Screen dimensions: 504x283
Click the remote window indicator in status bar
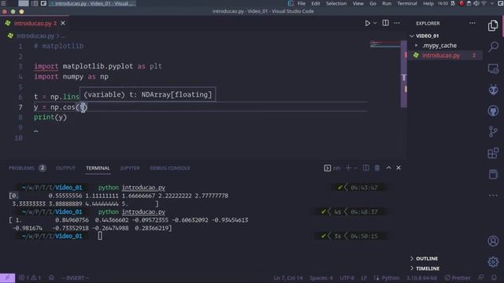7,277
